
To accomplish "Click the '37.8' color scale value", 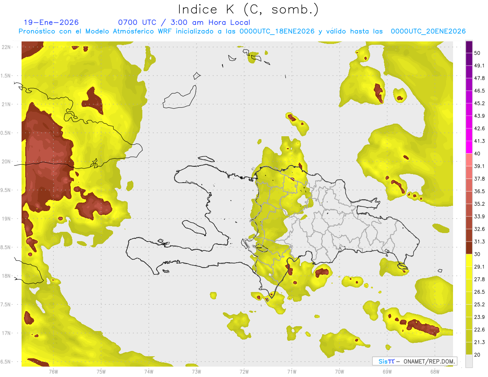I will [479, 179].
